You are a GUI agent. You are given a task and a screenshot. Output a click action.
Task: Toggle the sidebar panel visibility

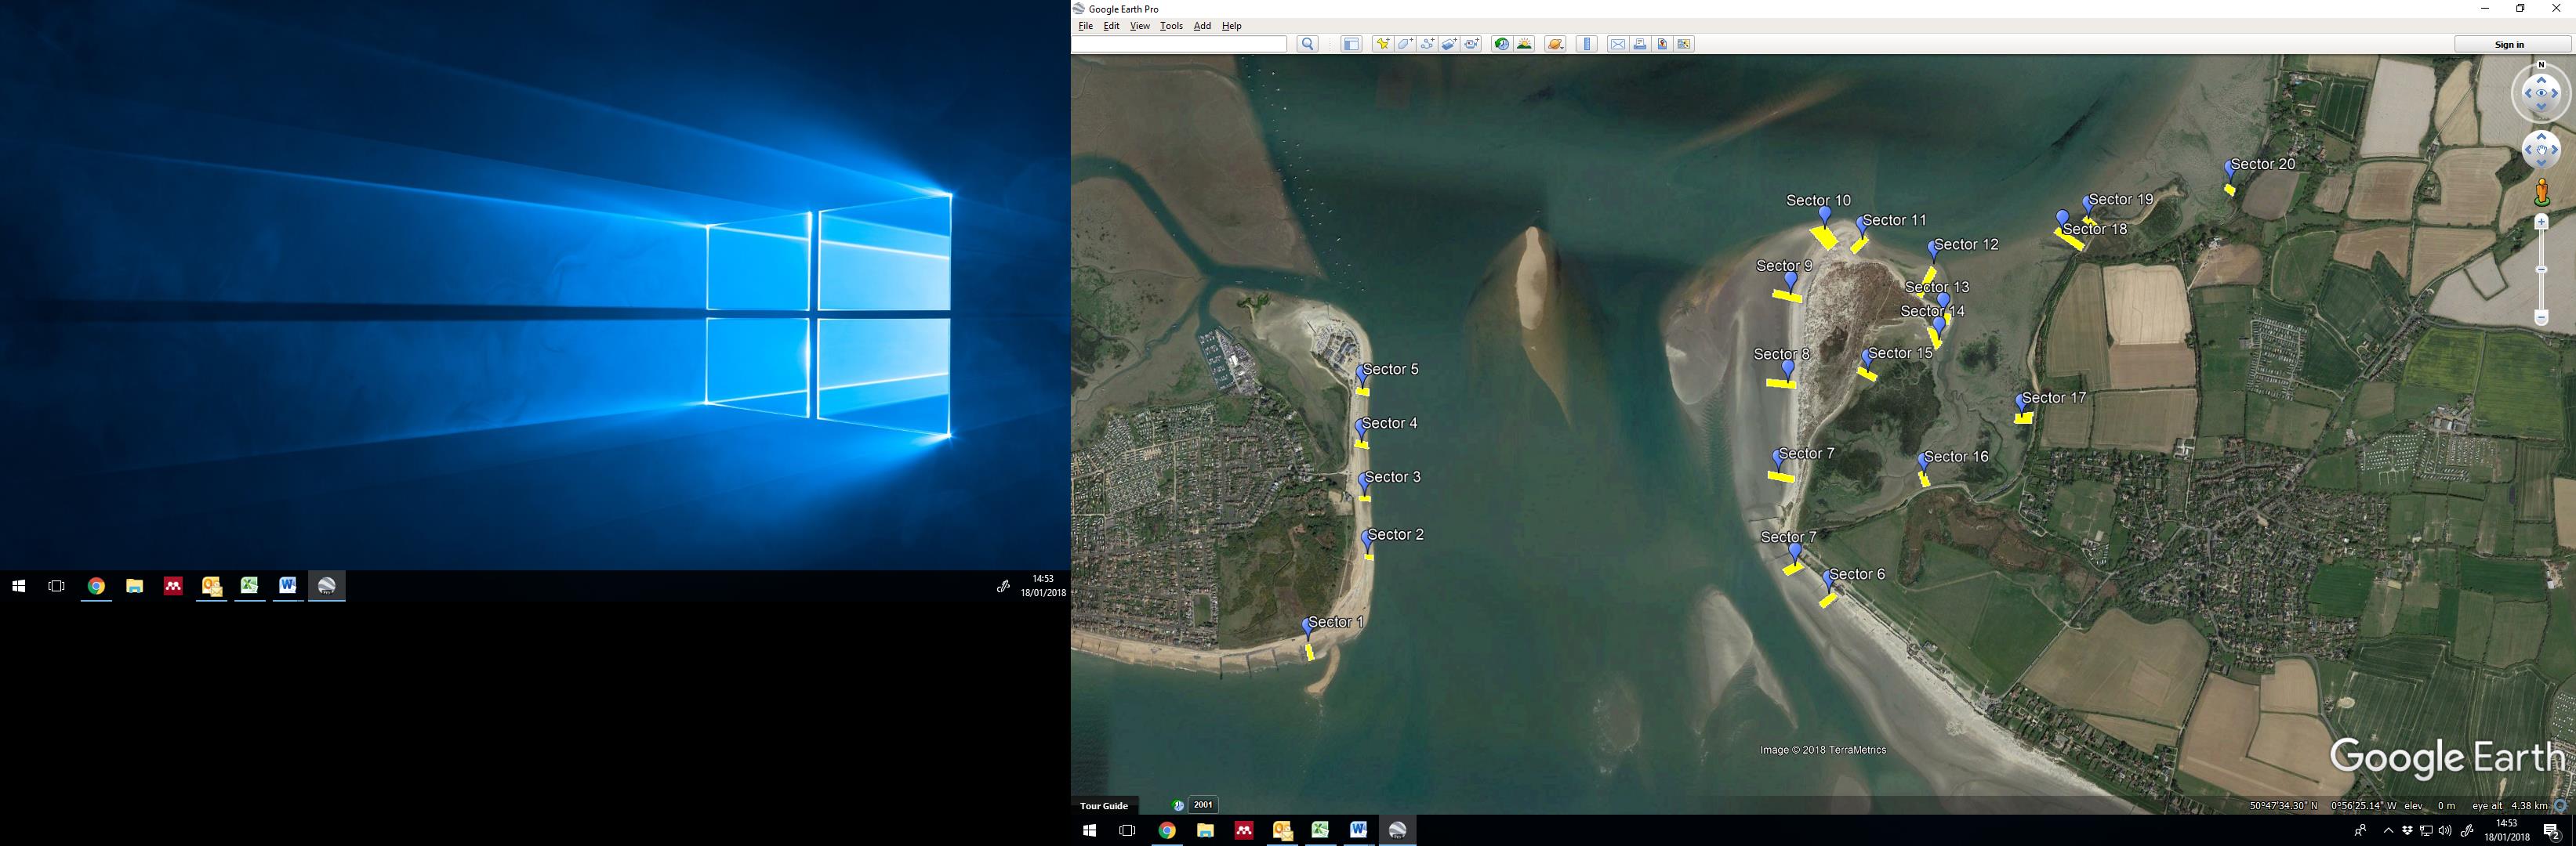[x=1351, y=44]
